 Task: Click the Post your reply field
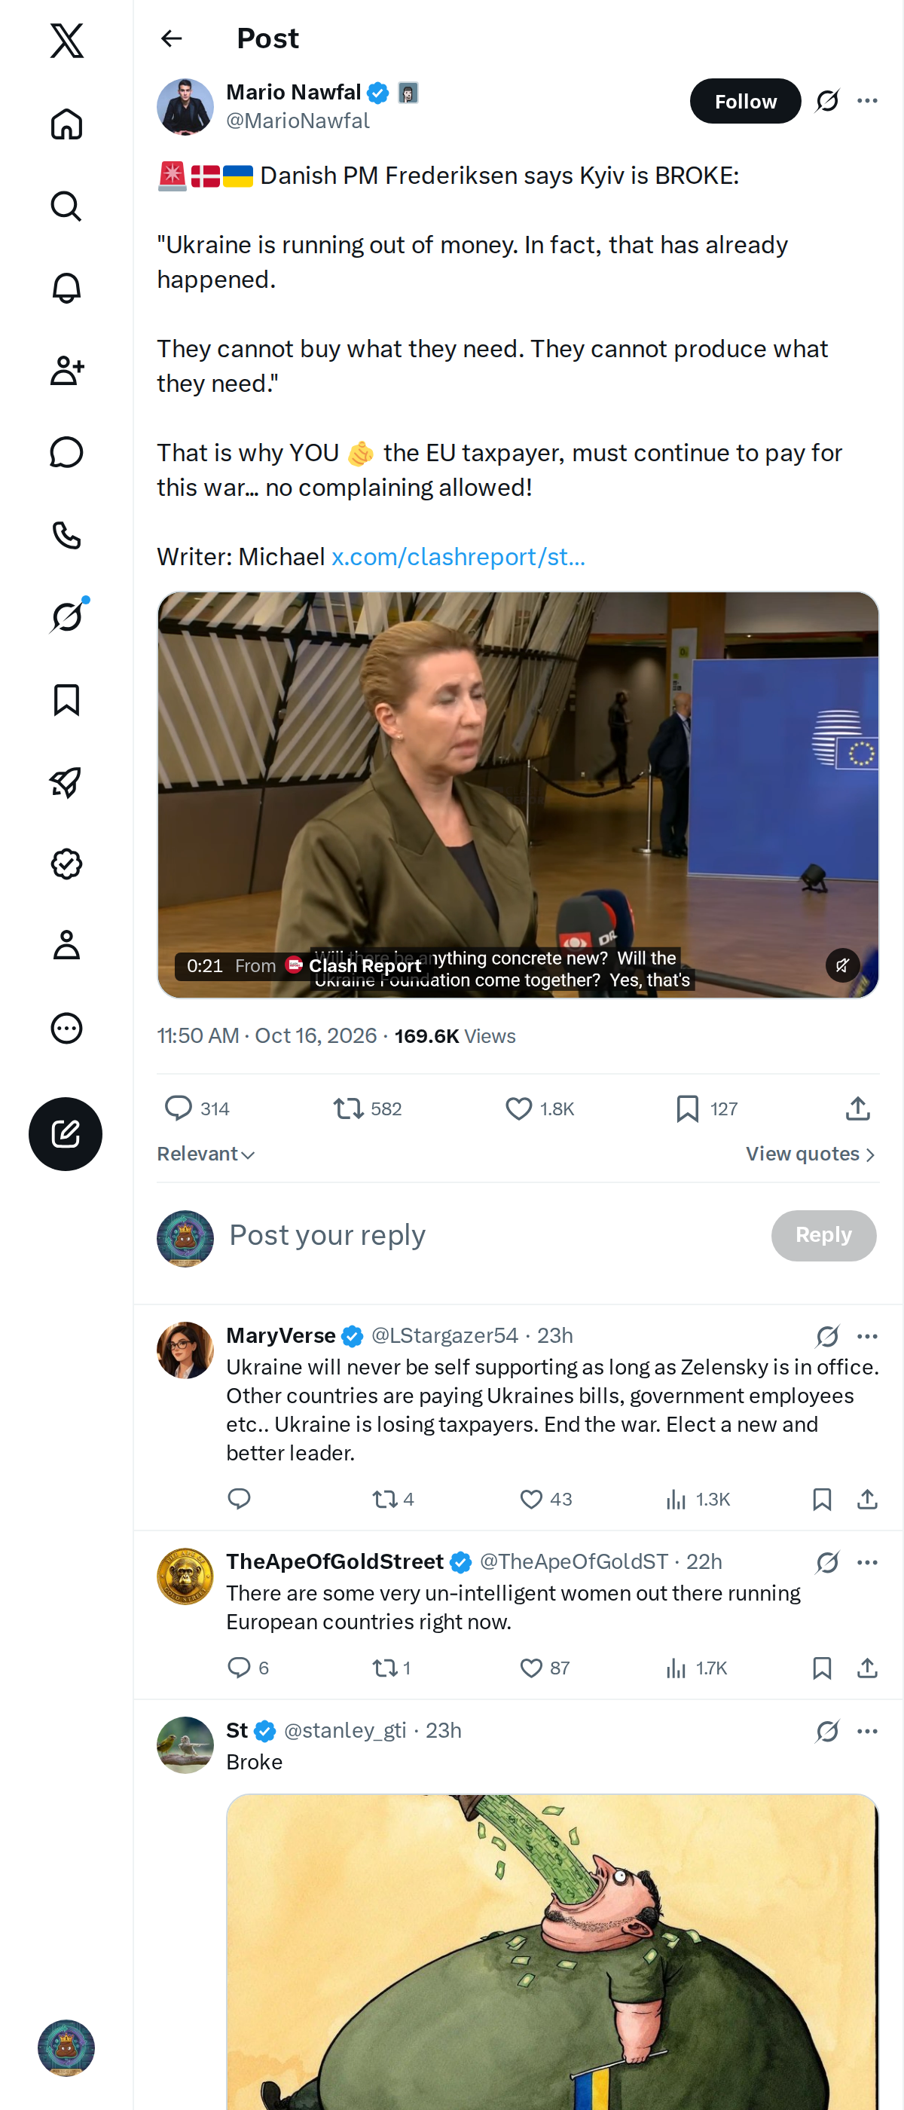(x=491, y=1234)
